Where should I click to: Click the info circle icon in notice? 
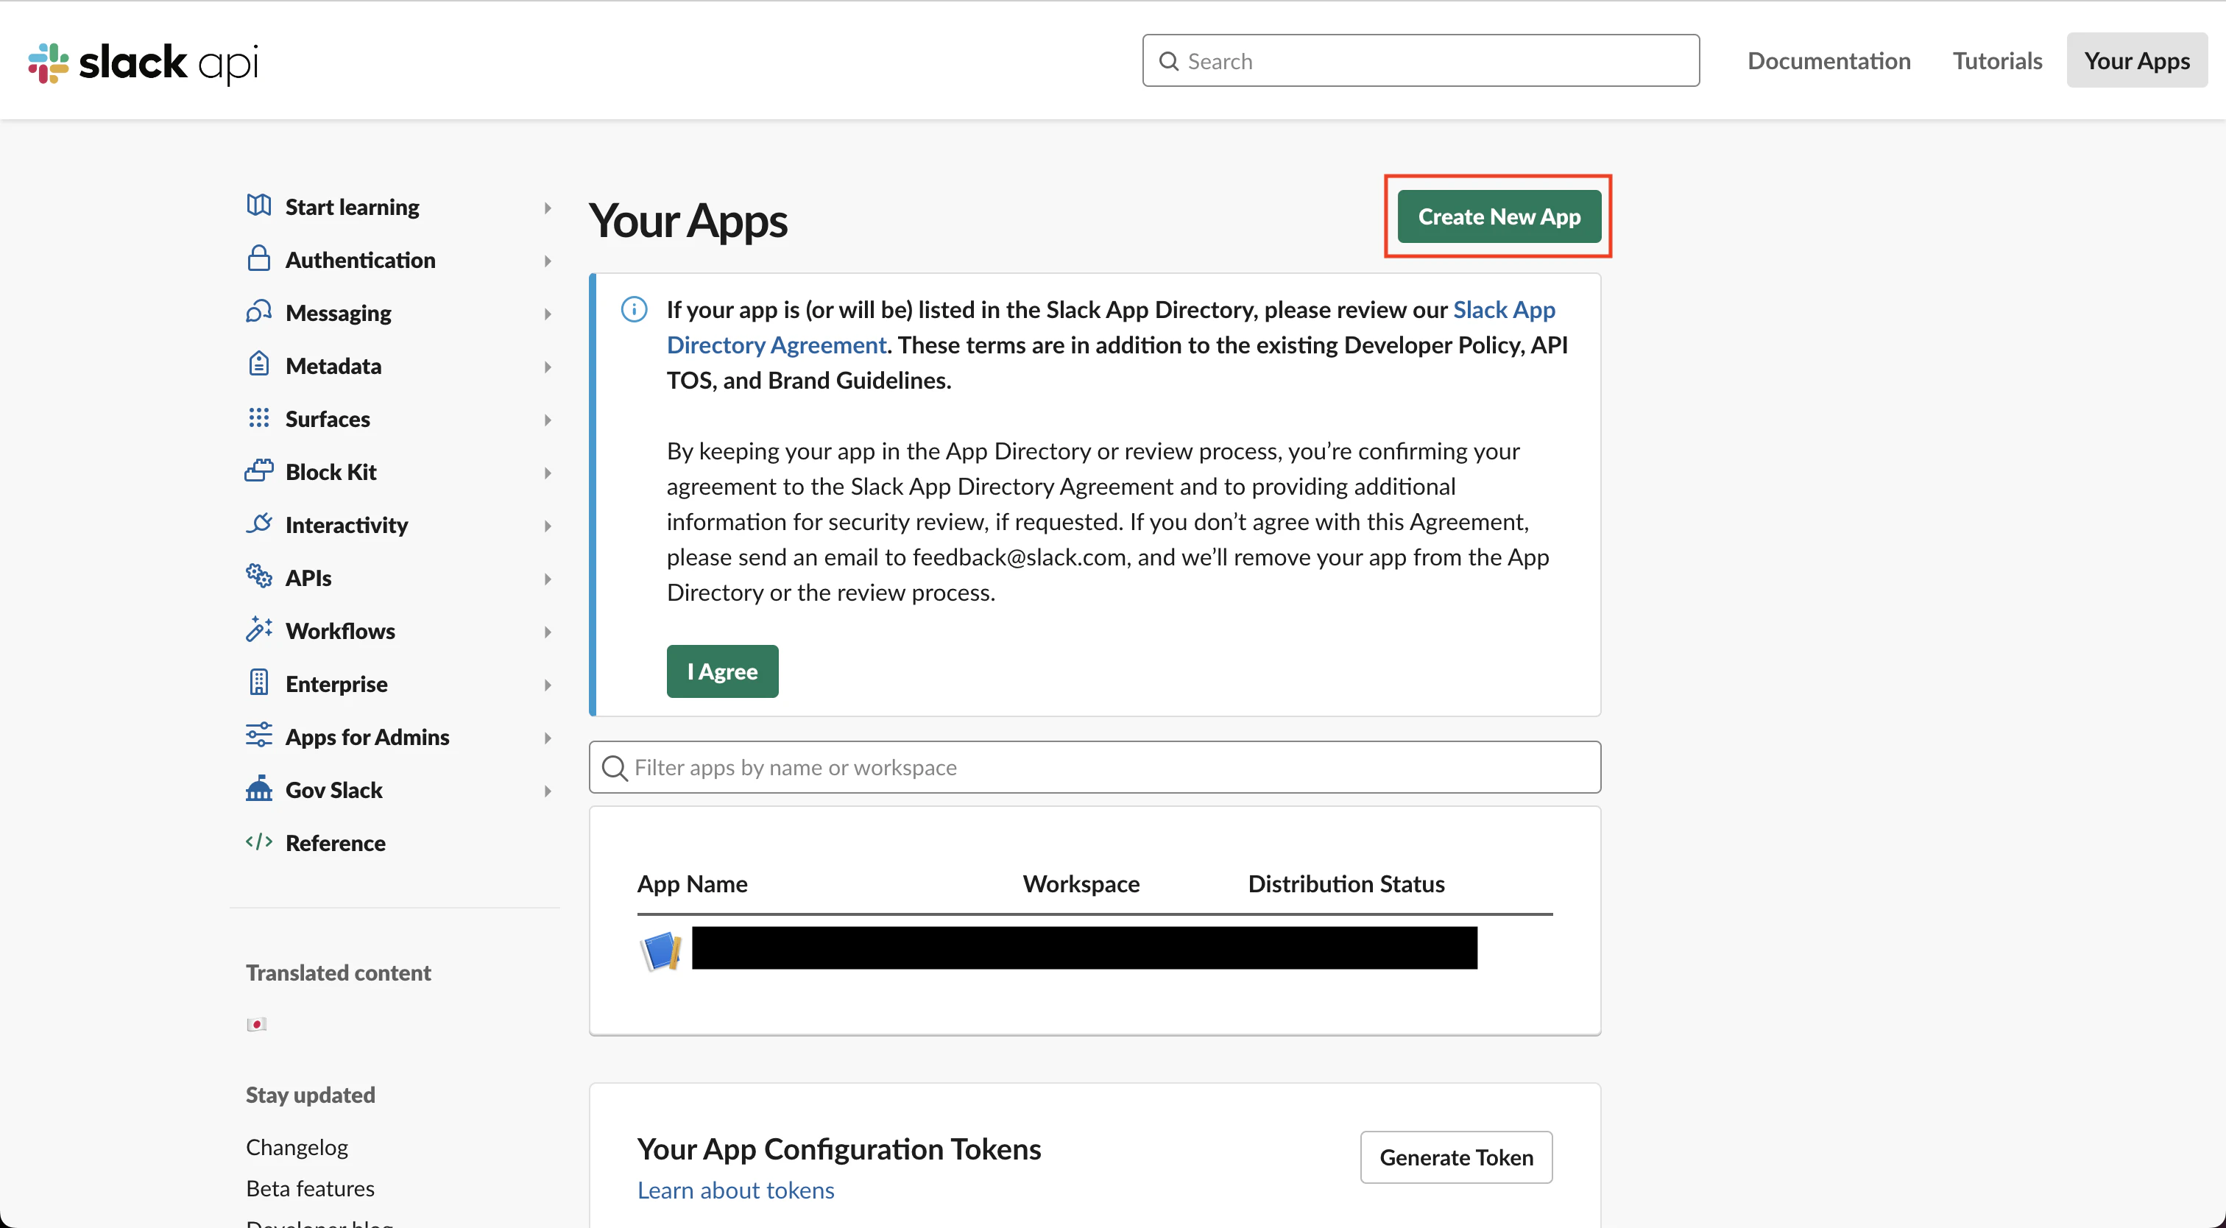[633, 308]
